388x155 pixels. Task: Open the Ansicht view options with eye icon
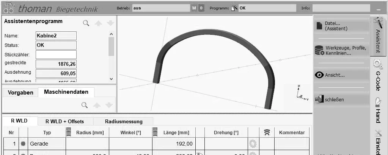(x=341, y=75)
